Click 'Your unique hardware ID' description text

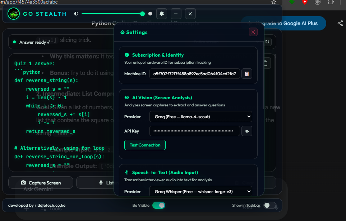[x=167, y=62]
